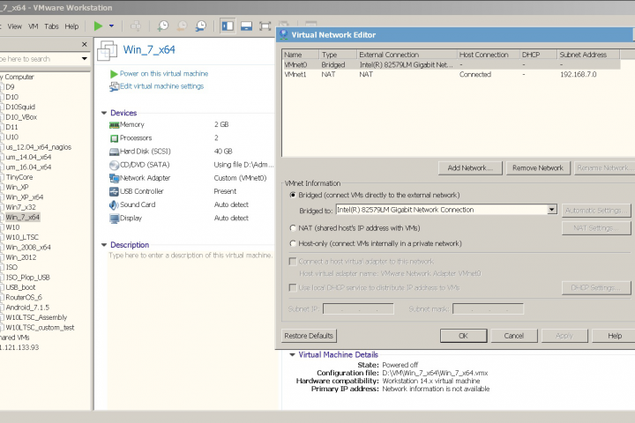Click the Add Network button

click(x=470, y=168)
